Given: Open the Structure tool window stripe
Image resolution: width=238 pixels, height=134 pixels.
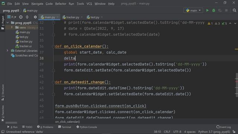Looking at the screenshot, I should pos(3,92).
